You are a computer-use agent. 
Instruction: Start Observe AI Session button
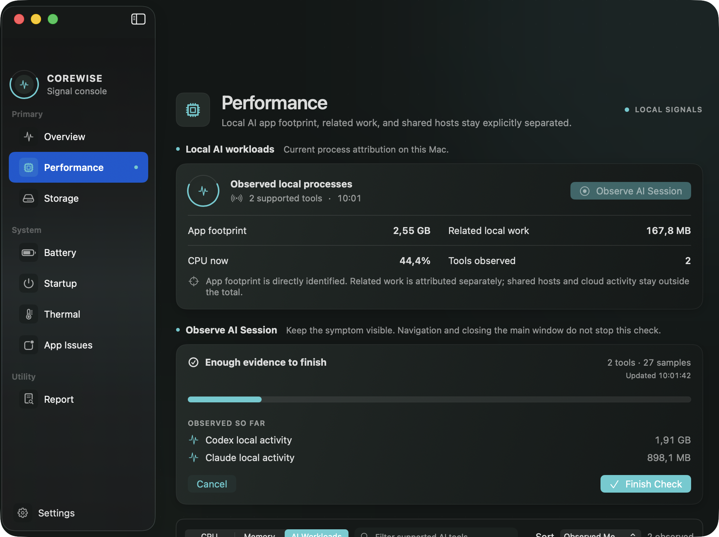(631, 191)
